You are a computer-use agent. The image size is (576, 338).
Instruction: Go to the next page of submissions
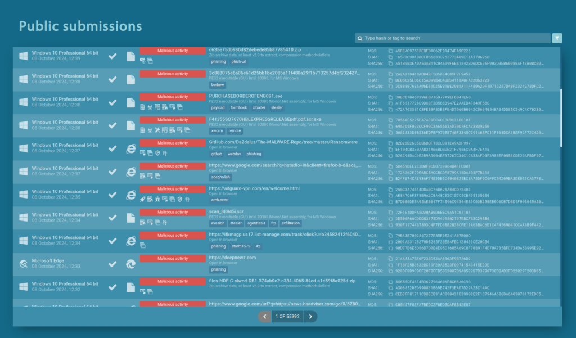point(310,317)
